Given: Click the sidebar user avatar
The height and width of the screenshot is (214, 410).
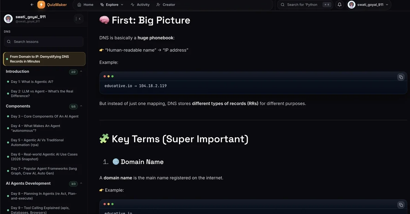Looking at the screenshot, I should 8,19.
